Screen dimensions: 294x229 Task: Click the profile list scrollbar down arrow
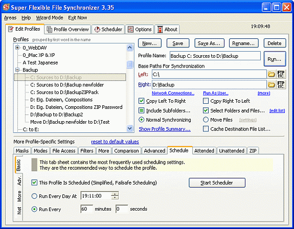click(130, 128)
